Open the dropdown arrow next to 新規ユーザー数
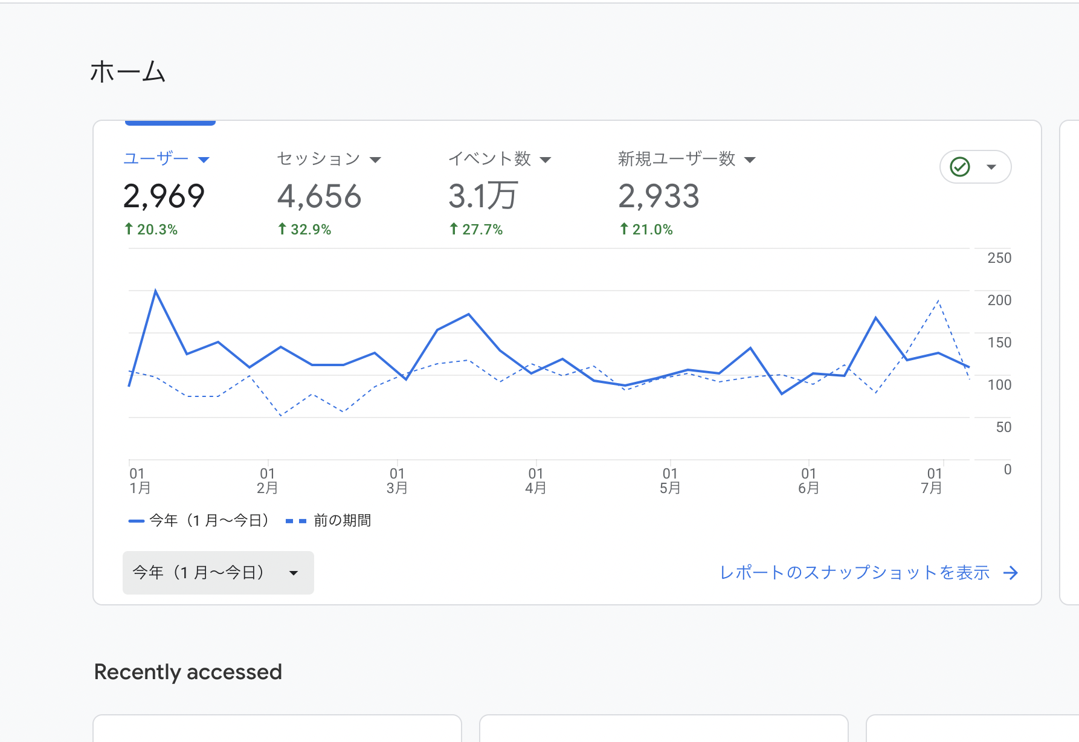 (x=750, y=160)
